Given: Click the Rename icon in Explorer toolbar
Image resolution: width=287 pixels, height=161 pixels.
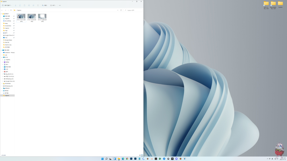Looking at the screenshot, I should (29, 5).
